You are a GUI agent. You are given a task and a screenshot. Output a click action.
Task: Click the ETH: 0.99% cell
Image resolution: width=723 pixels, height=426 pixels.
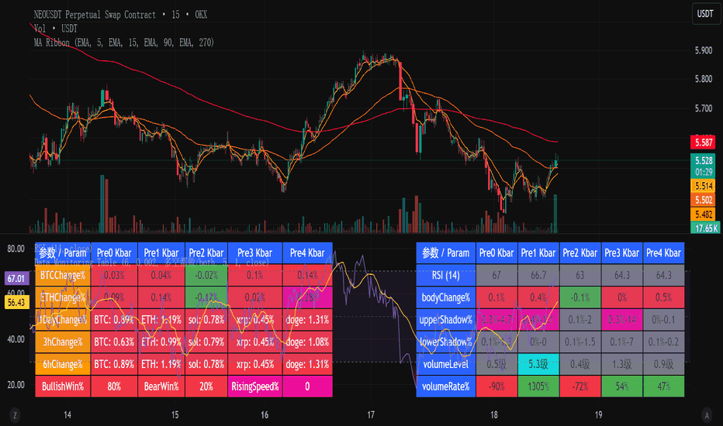pos(161,342)
